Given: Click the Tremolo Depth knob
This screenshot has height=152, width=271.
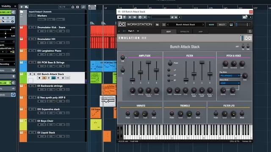Looking at the screenshot, I should pyautogui.click(x=189, y=114).
